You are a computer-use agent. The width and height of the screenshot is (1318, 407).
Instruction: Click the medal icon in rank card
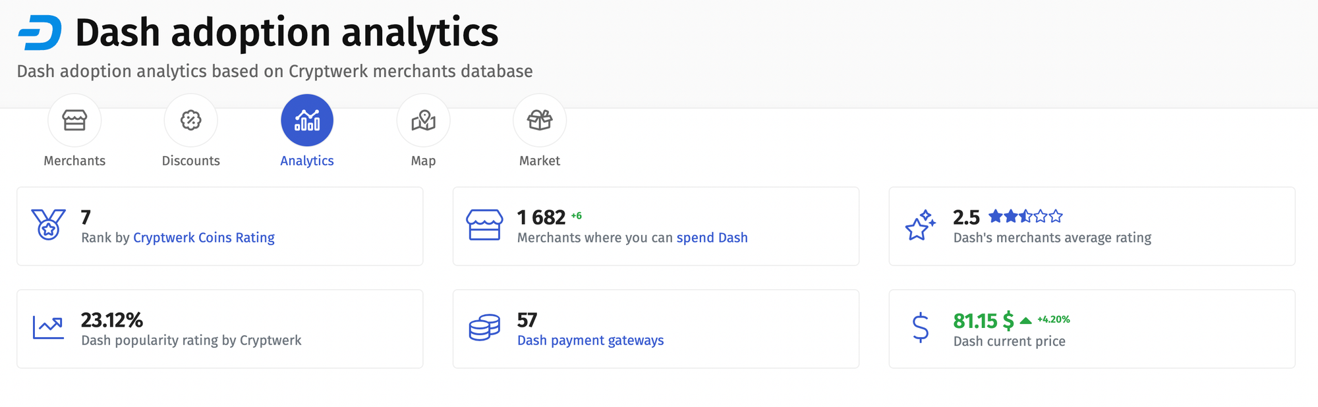coord(48,225)
